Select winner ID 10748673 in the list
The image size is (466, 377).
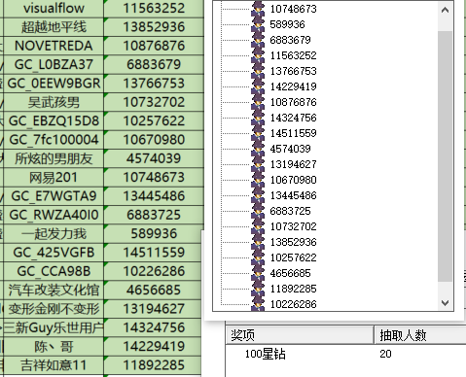tap(294, 9)
